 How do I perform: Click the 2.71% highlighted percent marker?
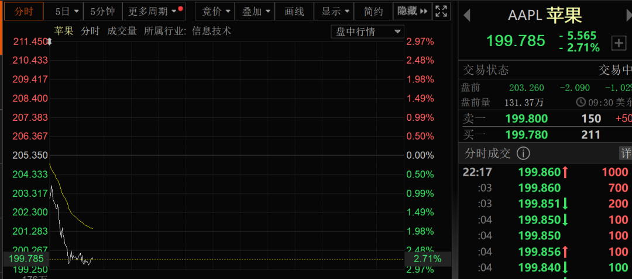(427, 259)
